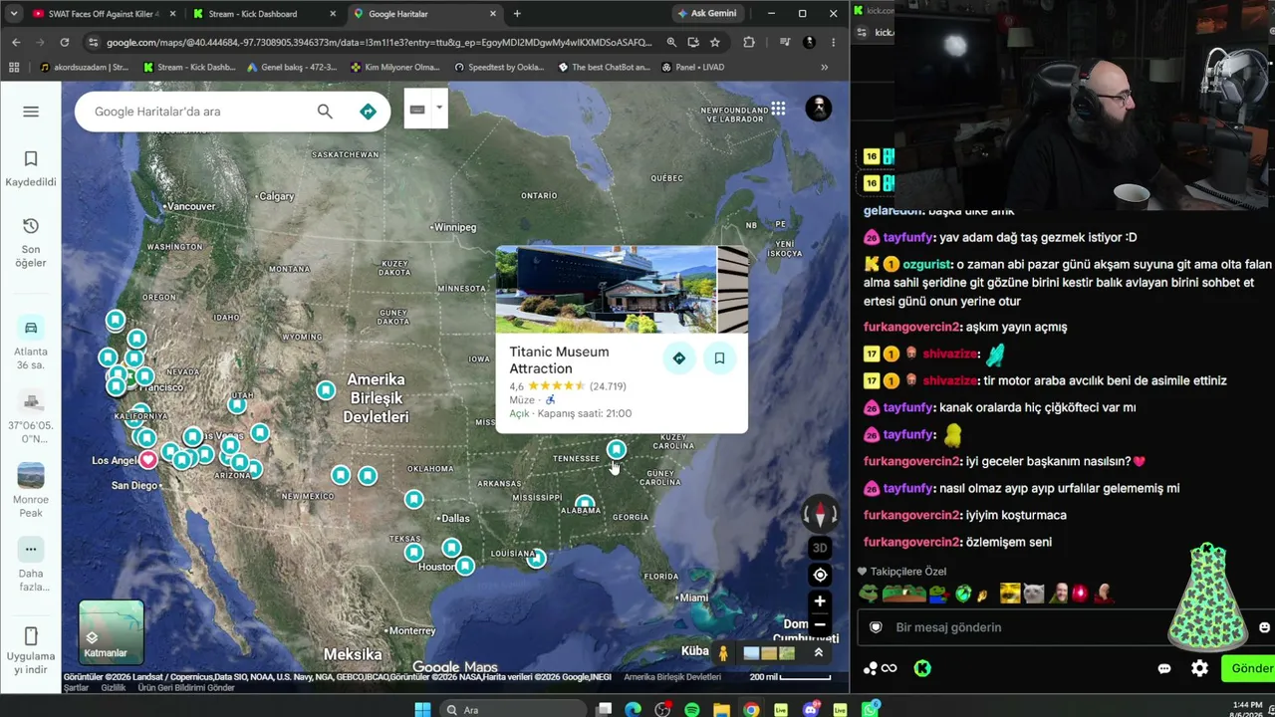Click the 200 mil map scale bar
1275x717 pixels.
tap(790, 677)
